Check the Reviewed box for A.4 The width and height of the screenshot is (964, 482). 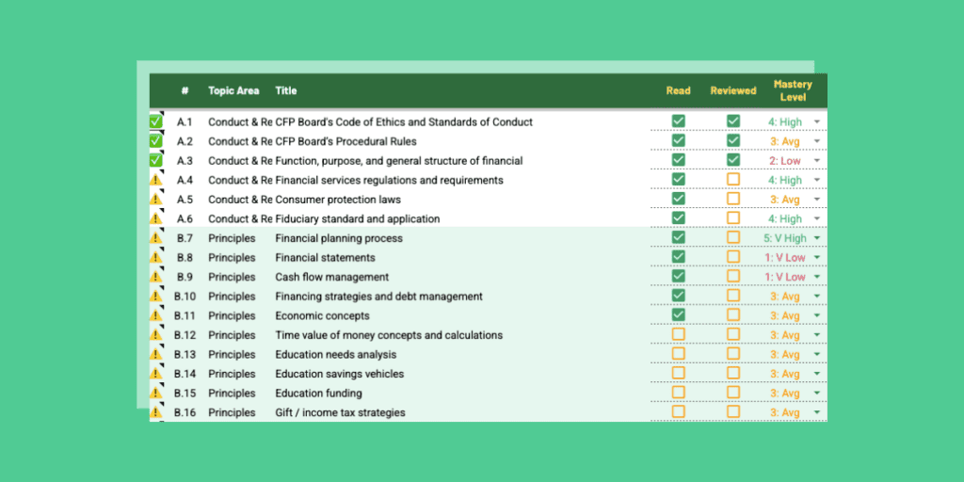pyautogui.click(x=732, y=180)
